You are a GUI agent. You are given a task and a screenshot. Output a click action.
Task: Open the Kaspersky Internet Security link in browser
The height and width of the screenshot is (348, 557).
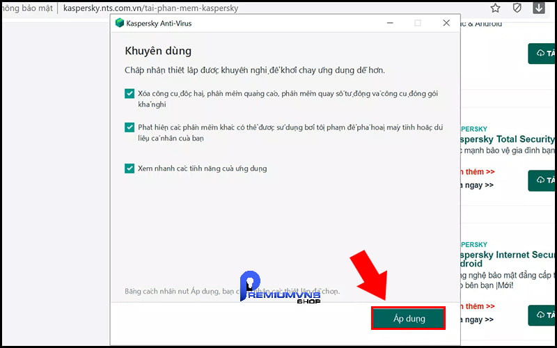click(508, 259)
